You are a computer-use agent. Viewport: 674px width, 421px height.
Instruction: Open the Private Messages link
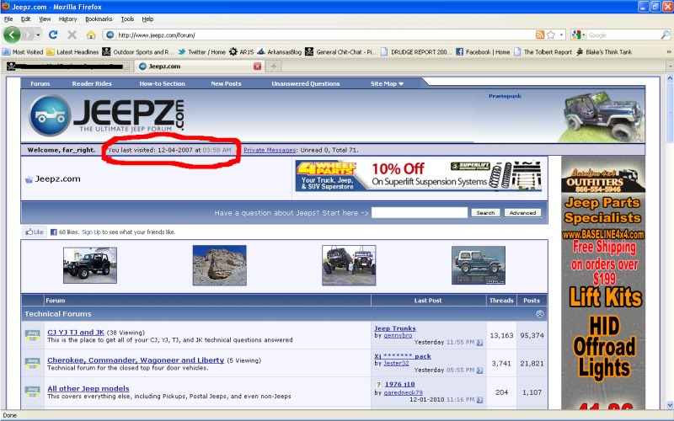(270, 150)
